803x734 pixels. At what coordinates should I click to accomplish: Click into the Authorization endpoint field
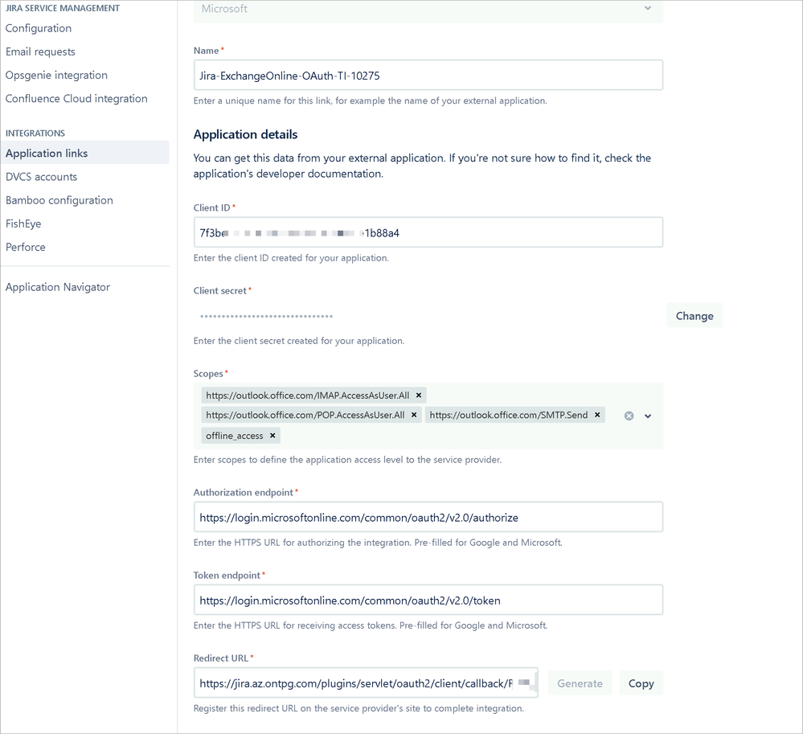tap(428, 517)
